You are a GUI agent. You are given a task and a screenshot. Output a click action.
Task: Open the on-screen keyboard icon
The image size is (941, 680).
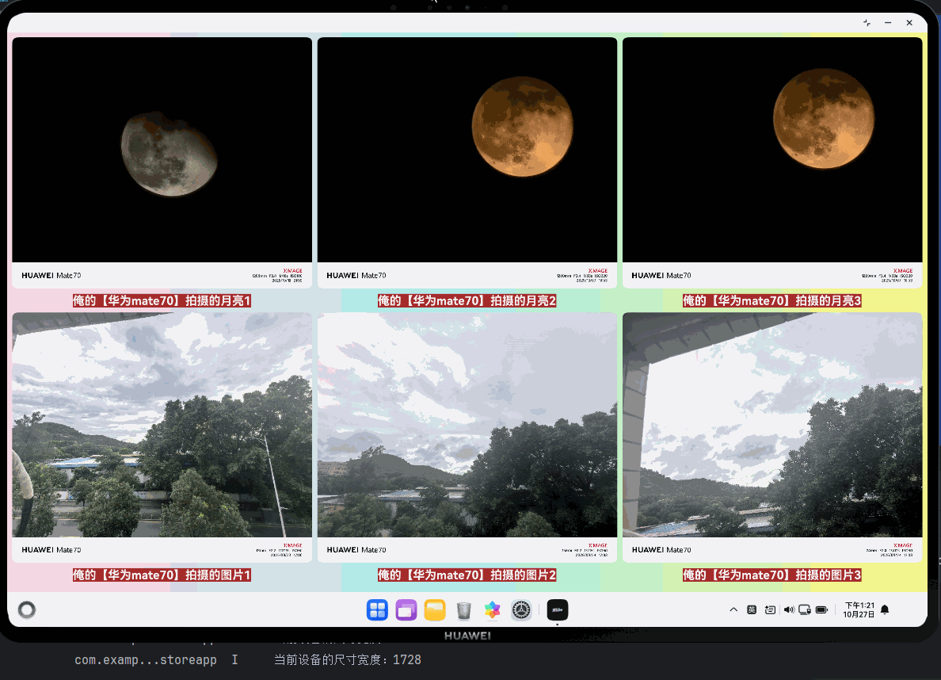770,609
